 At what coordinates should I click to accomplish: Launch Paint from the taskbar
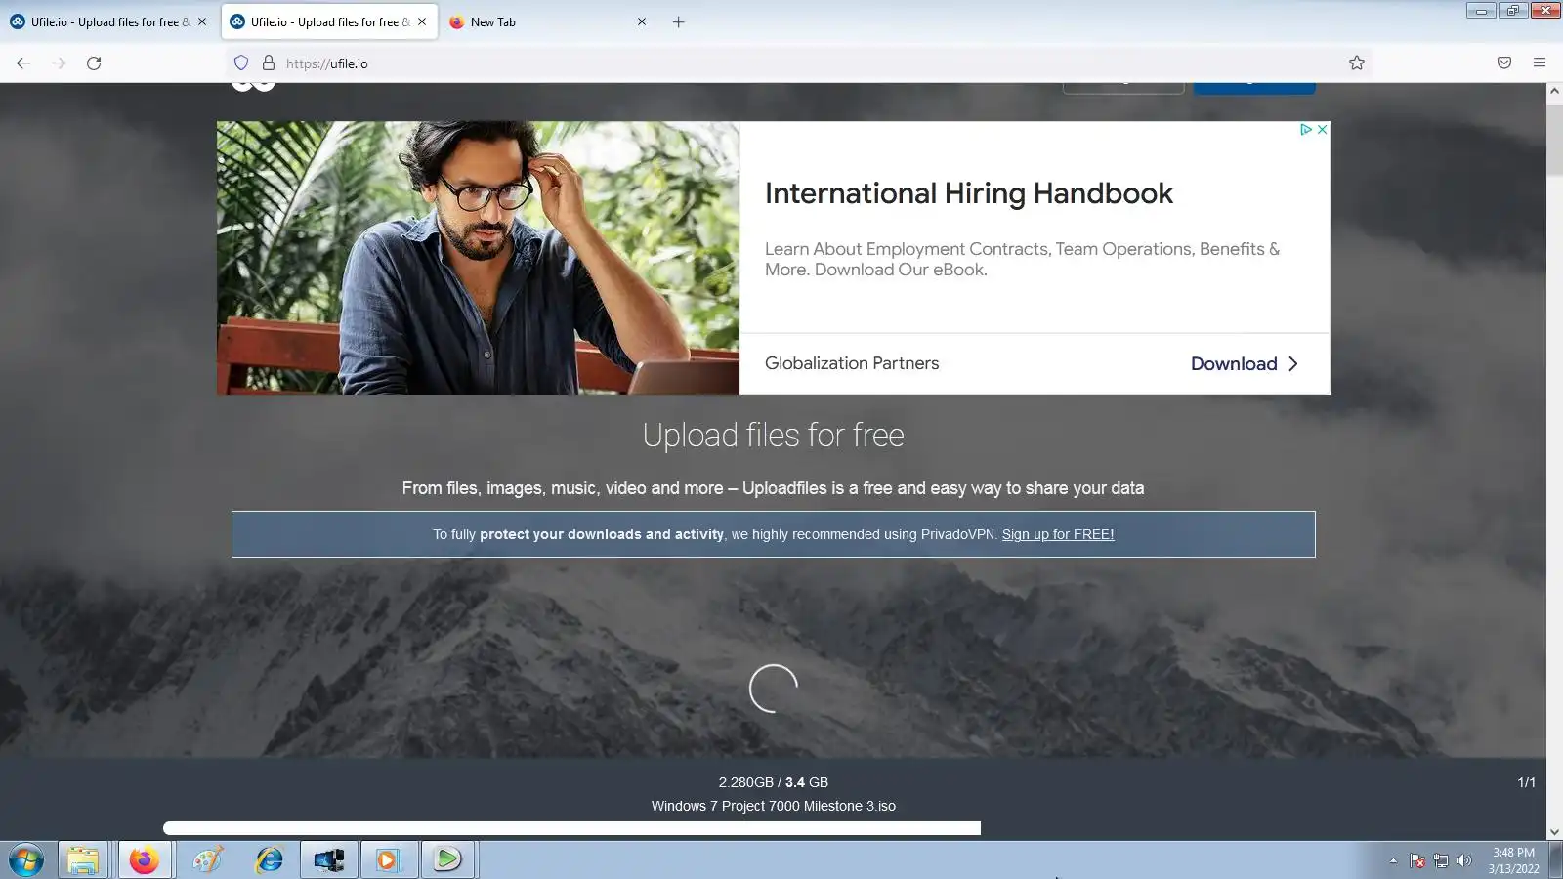click(207, 860)
